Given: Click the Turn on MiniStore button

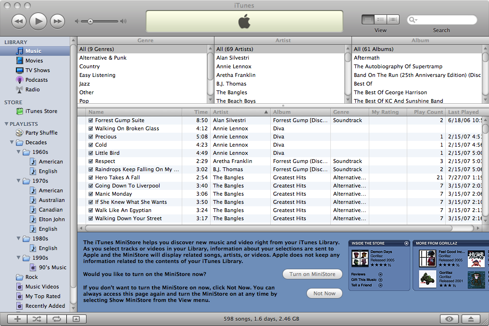Looking at the screenshot, I should coord(313,274).
